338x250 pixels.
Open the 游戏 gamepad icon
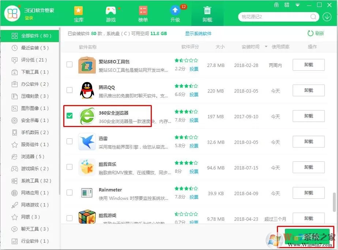click(111, 11)
